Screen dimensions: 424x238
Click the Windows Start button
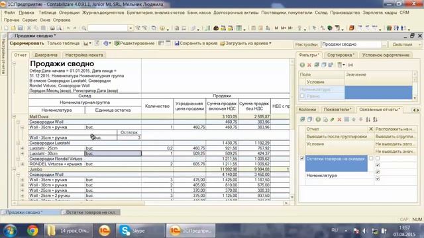pos(11,231)
